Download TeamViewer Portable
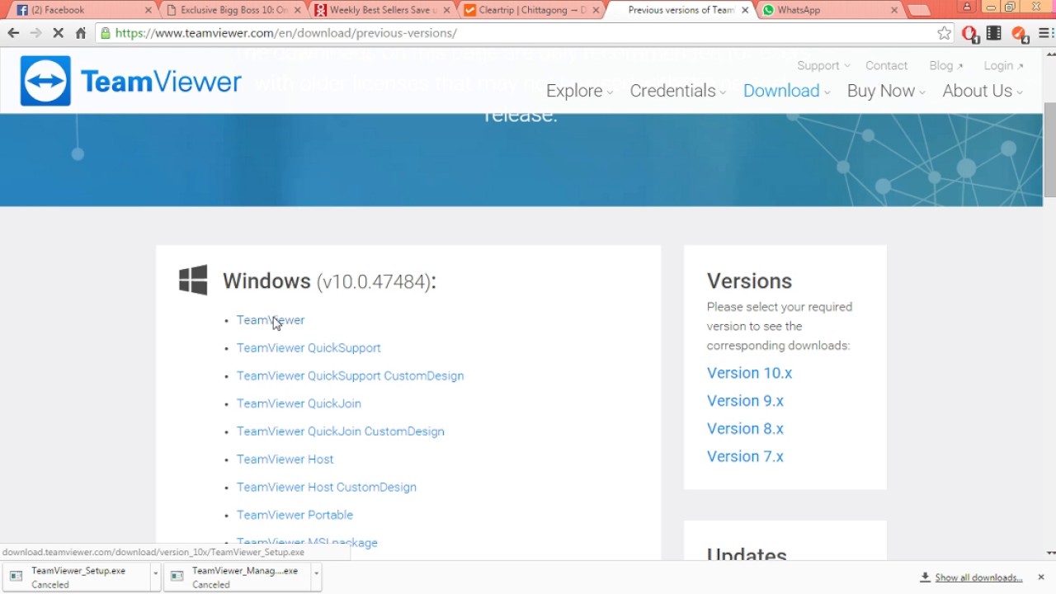 tap(295, 515)
